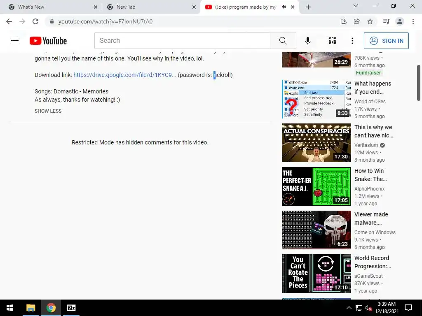Open media controls icon in toolbar
Viewport: 422px width, 316px height.
click(x=386, y=21)
